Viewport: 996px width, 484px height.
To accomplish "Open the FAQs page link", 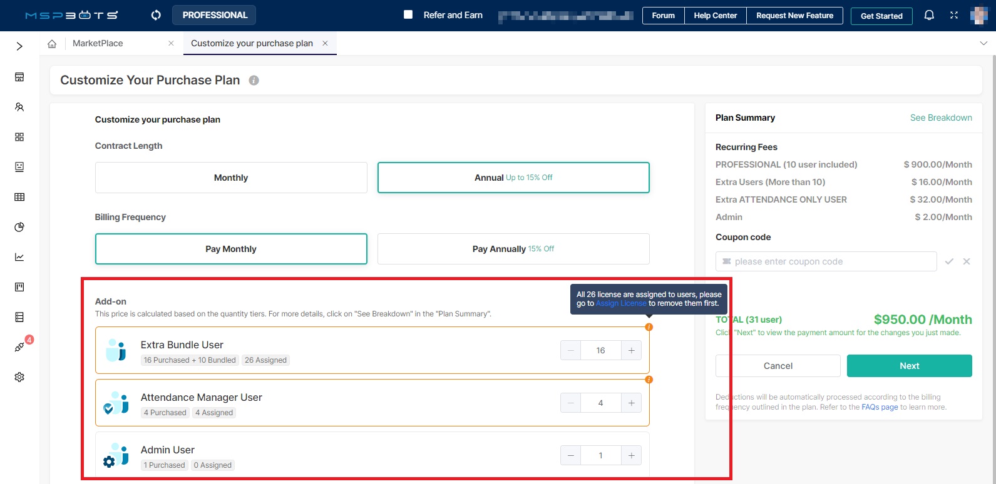I will (x=880, y=407).
